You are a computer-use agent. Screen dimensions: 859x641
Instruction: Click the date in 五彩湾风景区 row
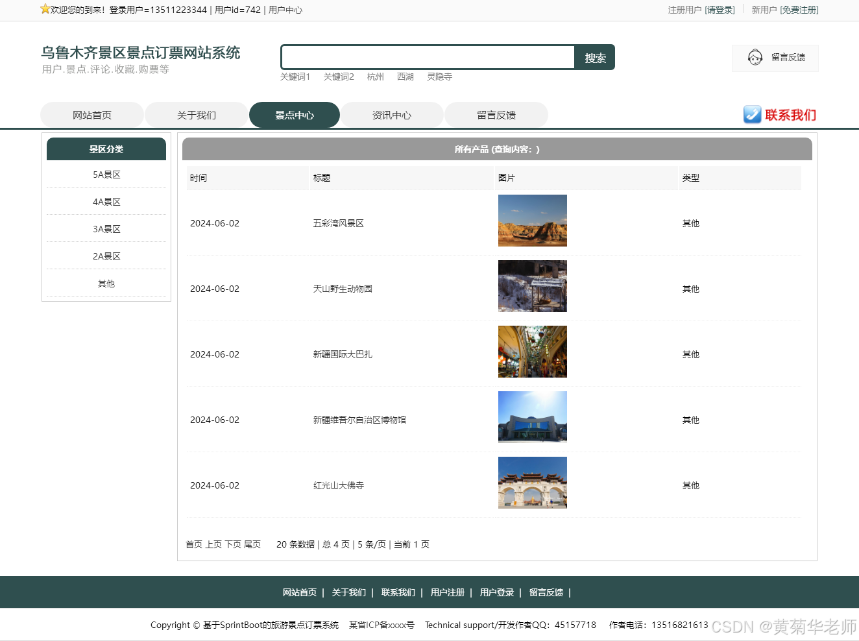tap(215, 223)
